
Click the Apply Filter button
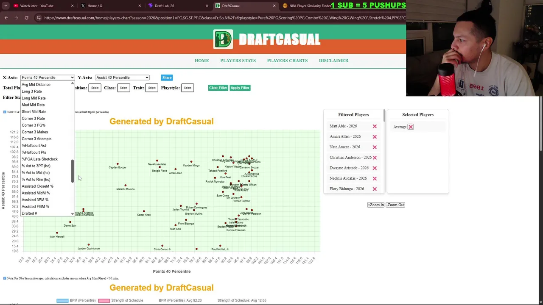click(x=240, y=88)
